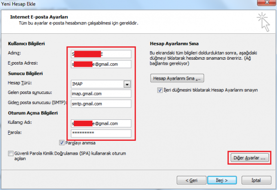Close the Yeni Hesap Ekle dialog
The width and height of the screenshot is (277, 190).
click(267, 2)
